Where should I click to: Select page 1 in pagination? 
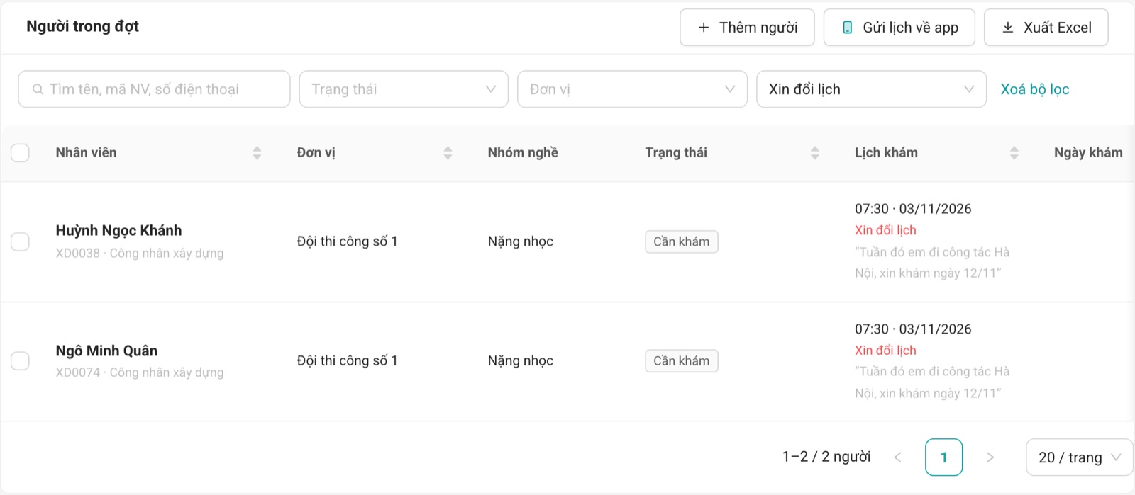[x=943, y=457]
